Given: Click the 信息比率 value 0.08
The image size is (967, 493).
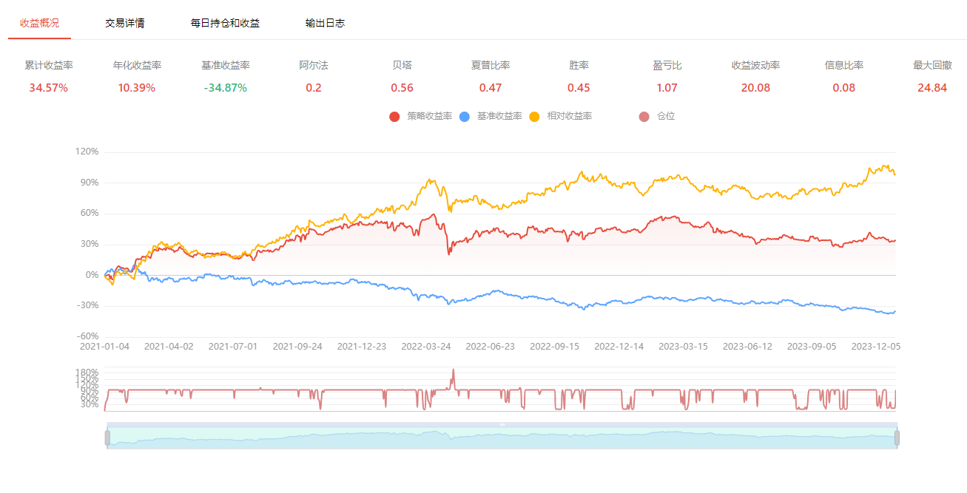Looking at the screenshot, I should coord(843,88).
